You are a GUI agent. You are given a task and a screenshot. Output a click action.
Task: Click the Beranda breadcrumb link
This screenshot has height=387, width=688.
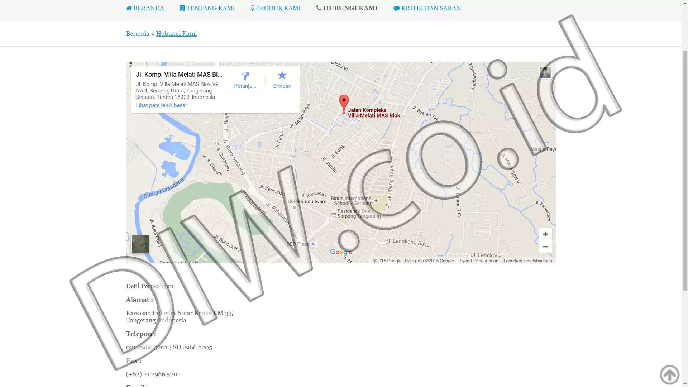(138, 34)
